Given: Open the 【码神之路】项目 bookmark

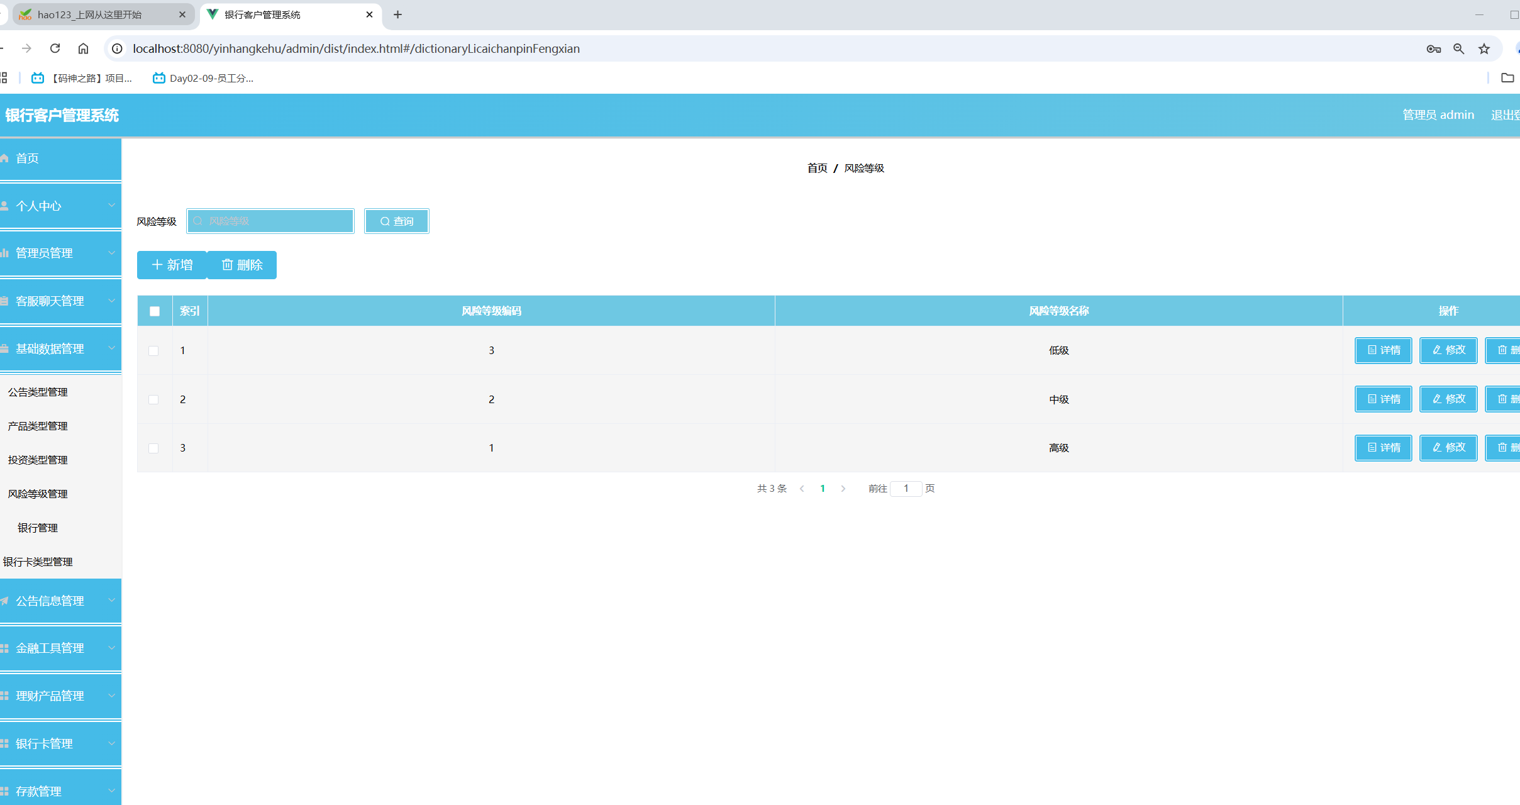Looking at the screenshot, I should pos(82,78).
